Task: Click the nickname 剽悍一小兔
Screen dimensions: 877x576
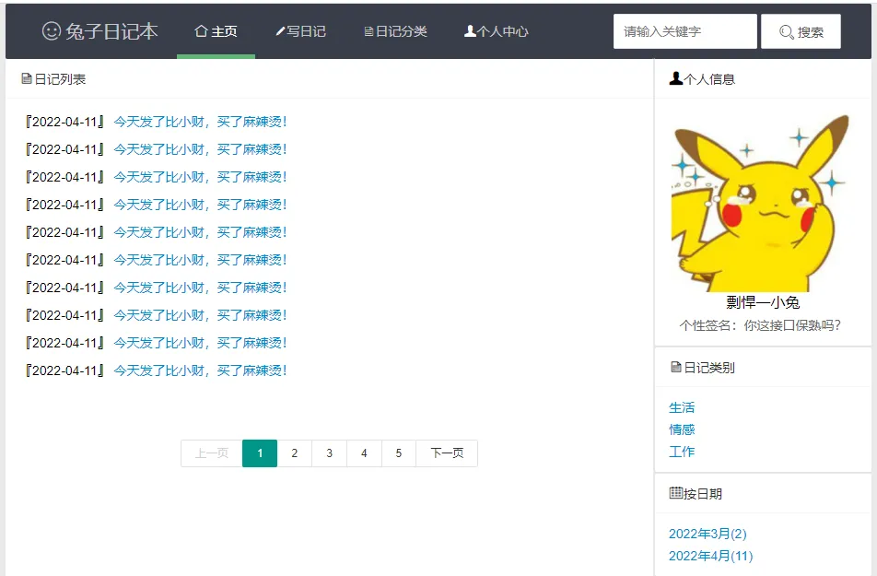Action: (763, 302)
